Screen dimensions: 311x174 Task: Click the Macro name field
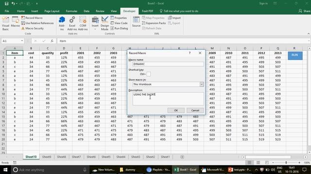168,64
